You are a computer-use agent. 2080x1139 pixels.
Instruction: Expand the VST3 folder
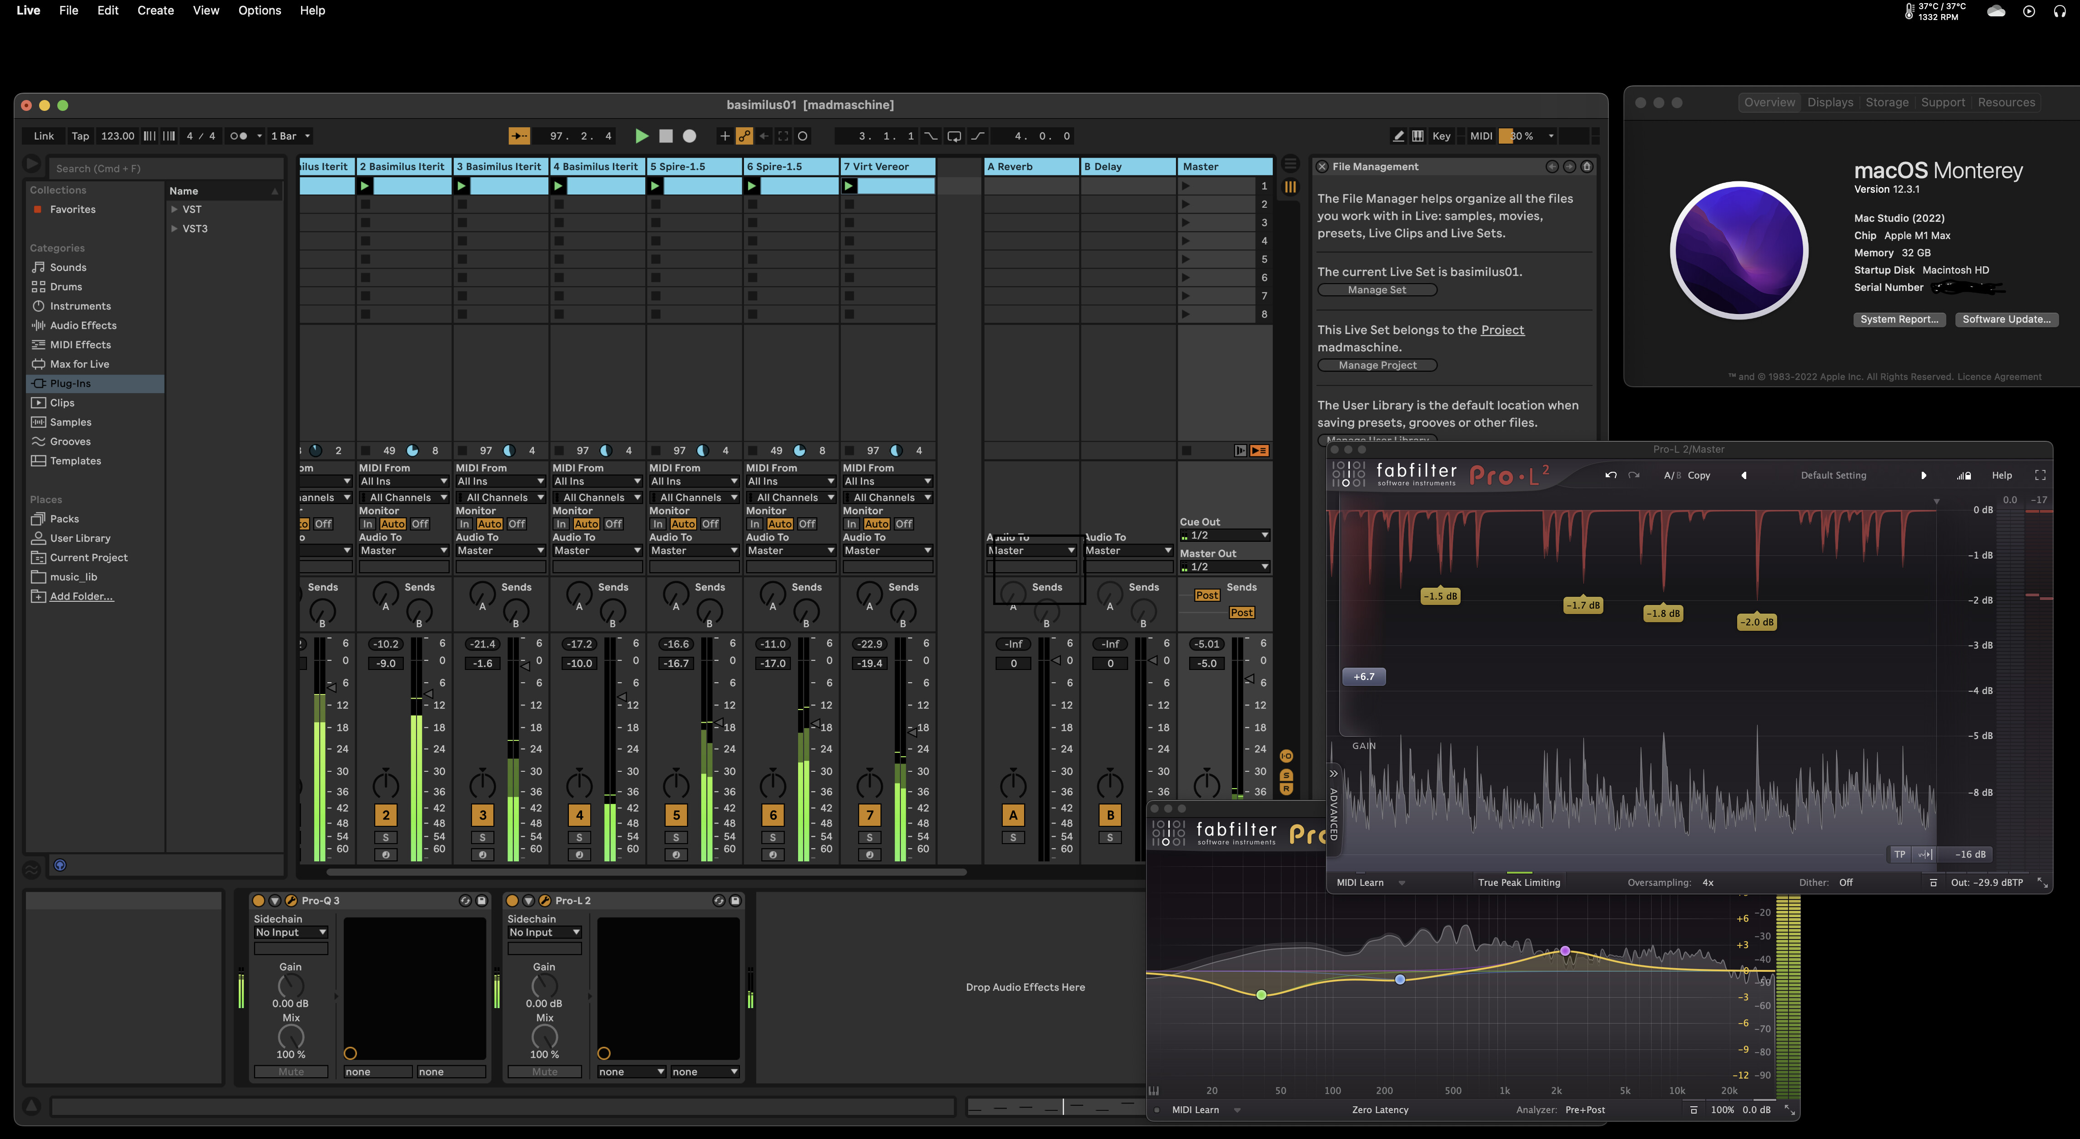point(174,229)
